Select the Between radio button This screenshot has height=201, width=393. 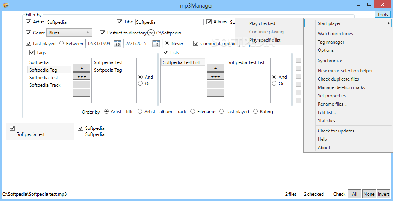point(62,44)
